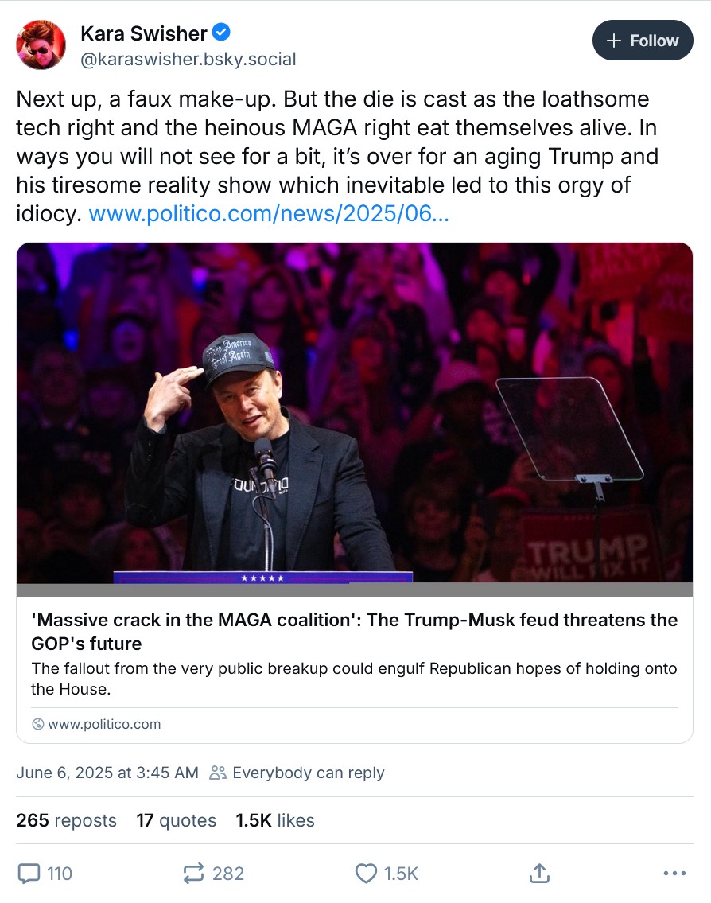View the 265 reposts list
Image resolution: width=711 pixels, height=903 pixels.
click(66, 820)
